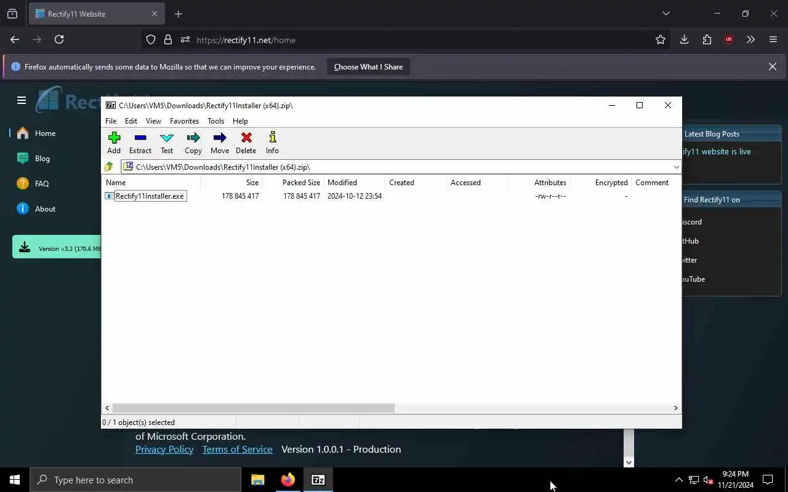
Task: Click the taskbar search box
Action: point(135,480)
